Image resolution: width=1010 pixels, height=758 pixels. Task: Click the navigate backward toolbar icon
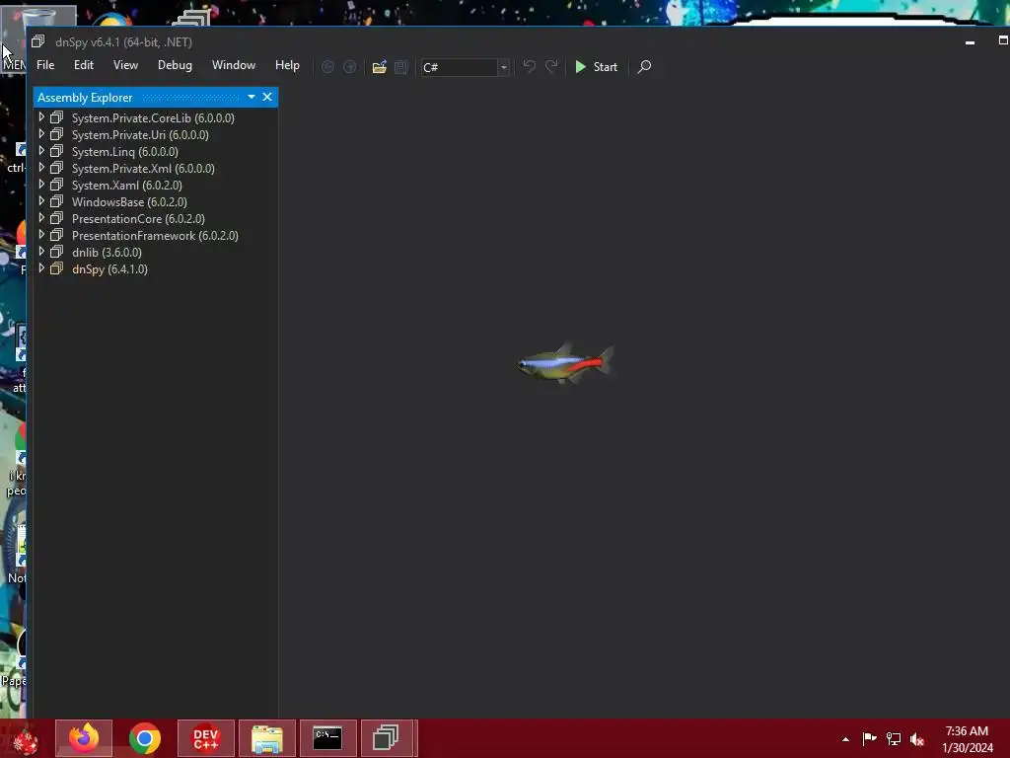pos(327,67)
